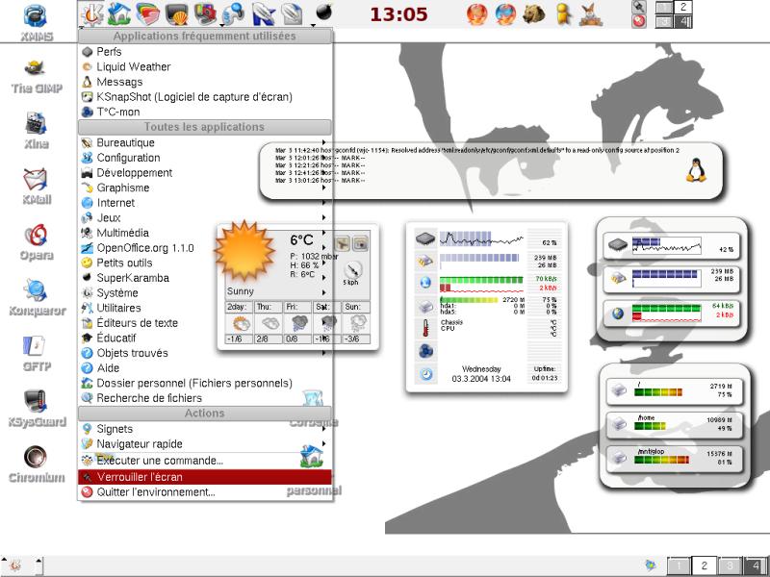
Task: Click the K menu gear icon in top panel
Action: point(91,13)
